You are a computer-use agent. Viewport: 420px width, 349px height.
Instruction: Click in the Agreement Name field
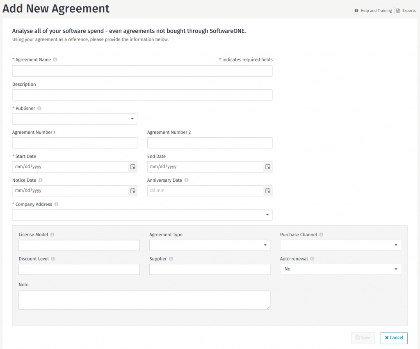point(142,71)
